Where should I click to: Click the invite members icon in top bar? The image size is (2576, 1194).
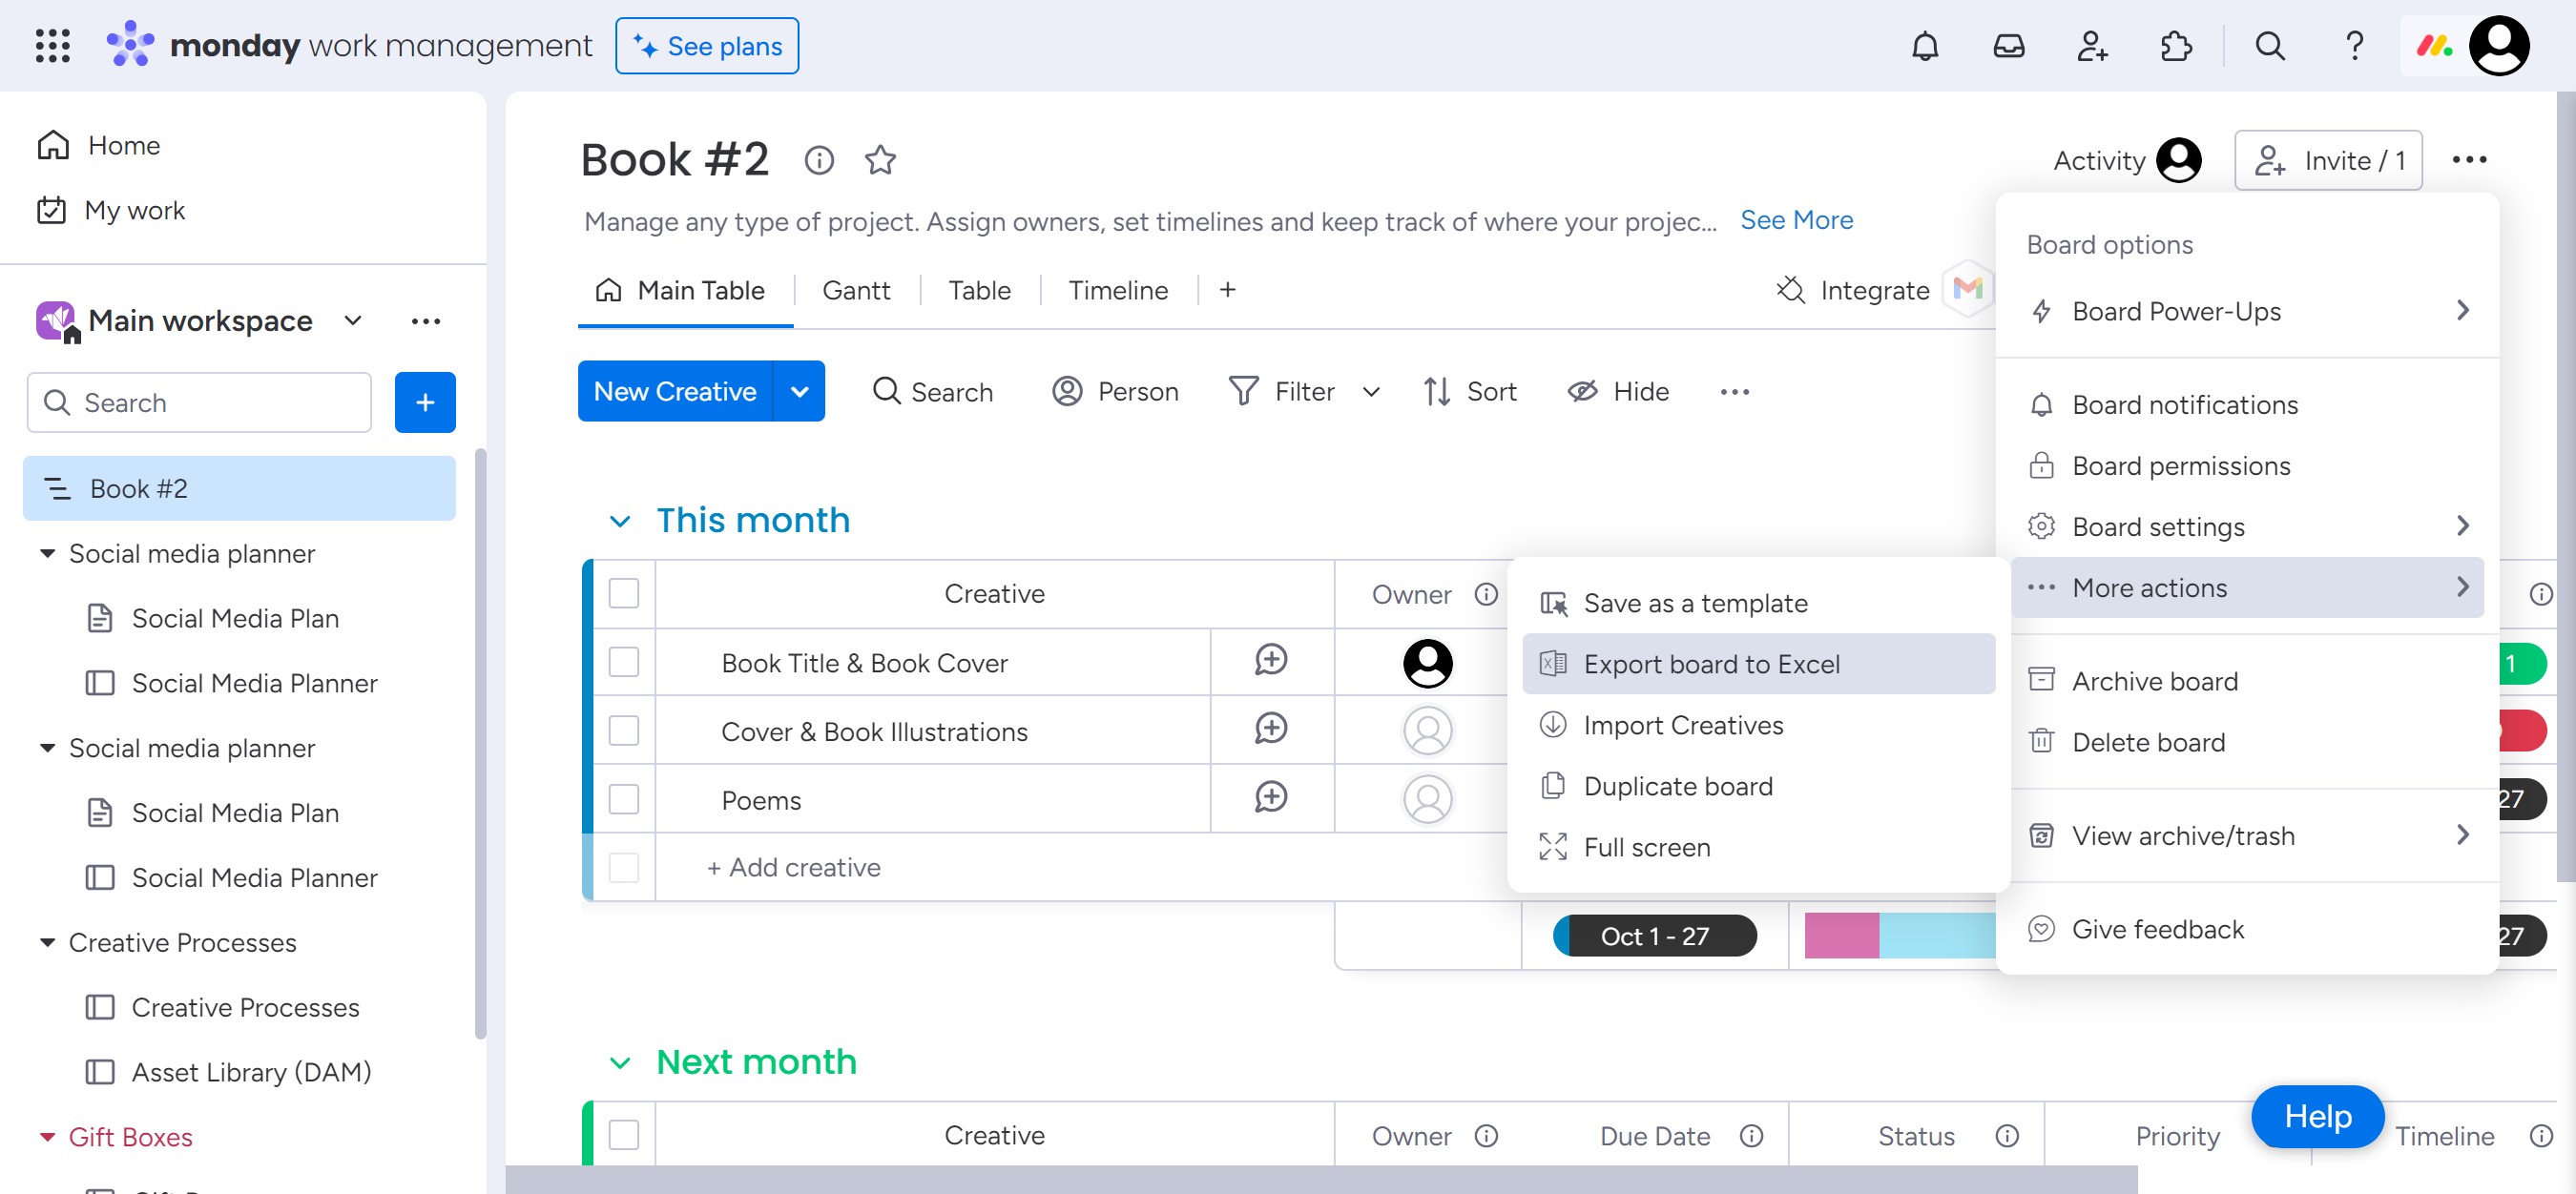2092,46
